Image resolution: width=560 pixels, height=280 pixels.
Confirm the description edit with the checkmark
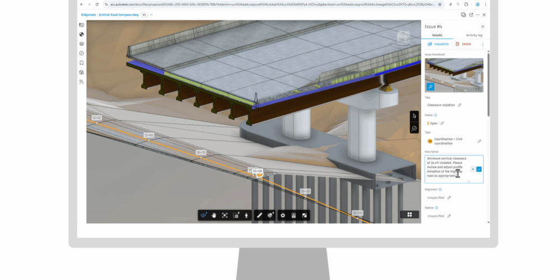[x=479, y=169]
